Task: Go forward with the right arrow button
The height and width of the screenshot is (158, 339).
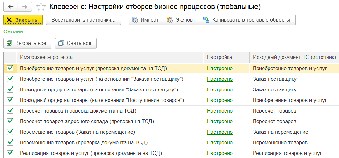Action: point(25,7)
